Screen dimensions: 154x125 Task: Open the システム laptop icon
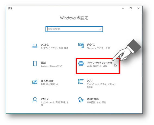[x=35, y=46]
